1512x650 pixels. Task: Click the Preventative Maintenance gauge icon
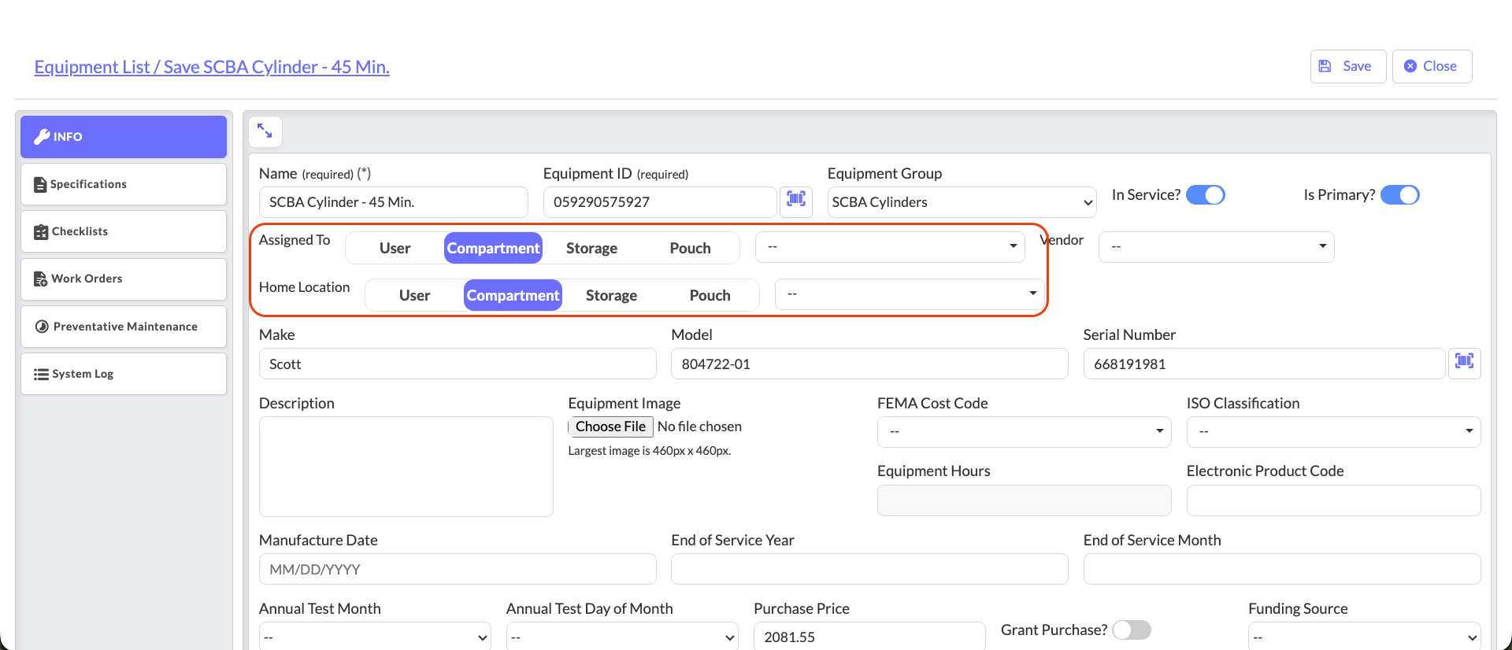[43, 327]
